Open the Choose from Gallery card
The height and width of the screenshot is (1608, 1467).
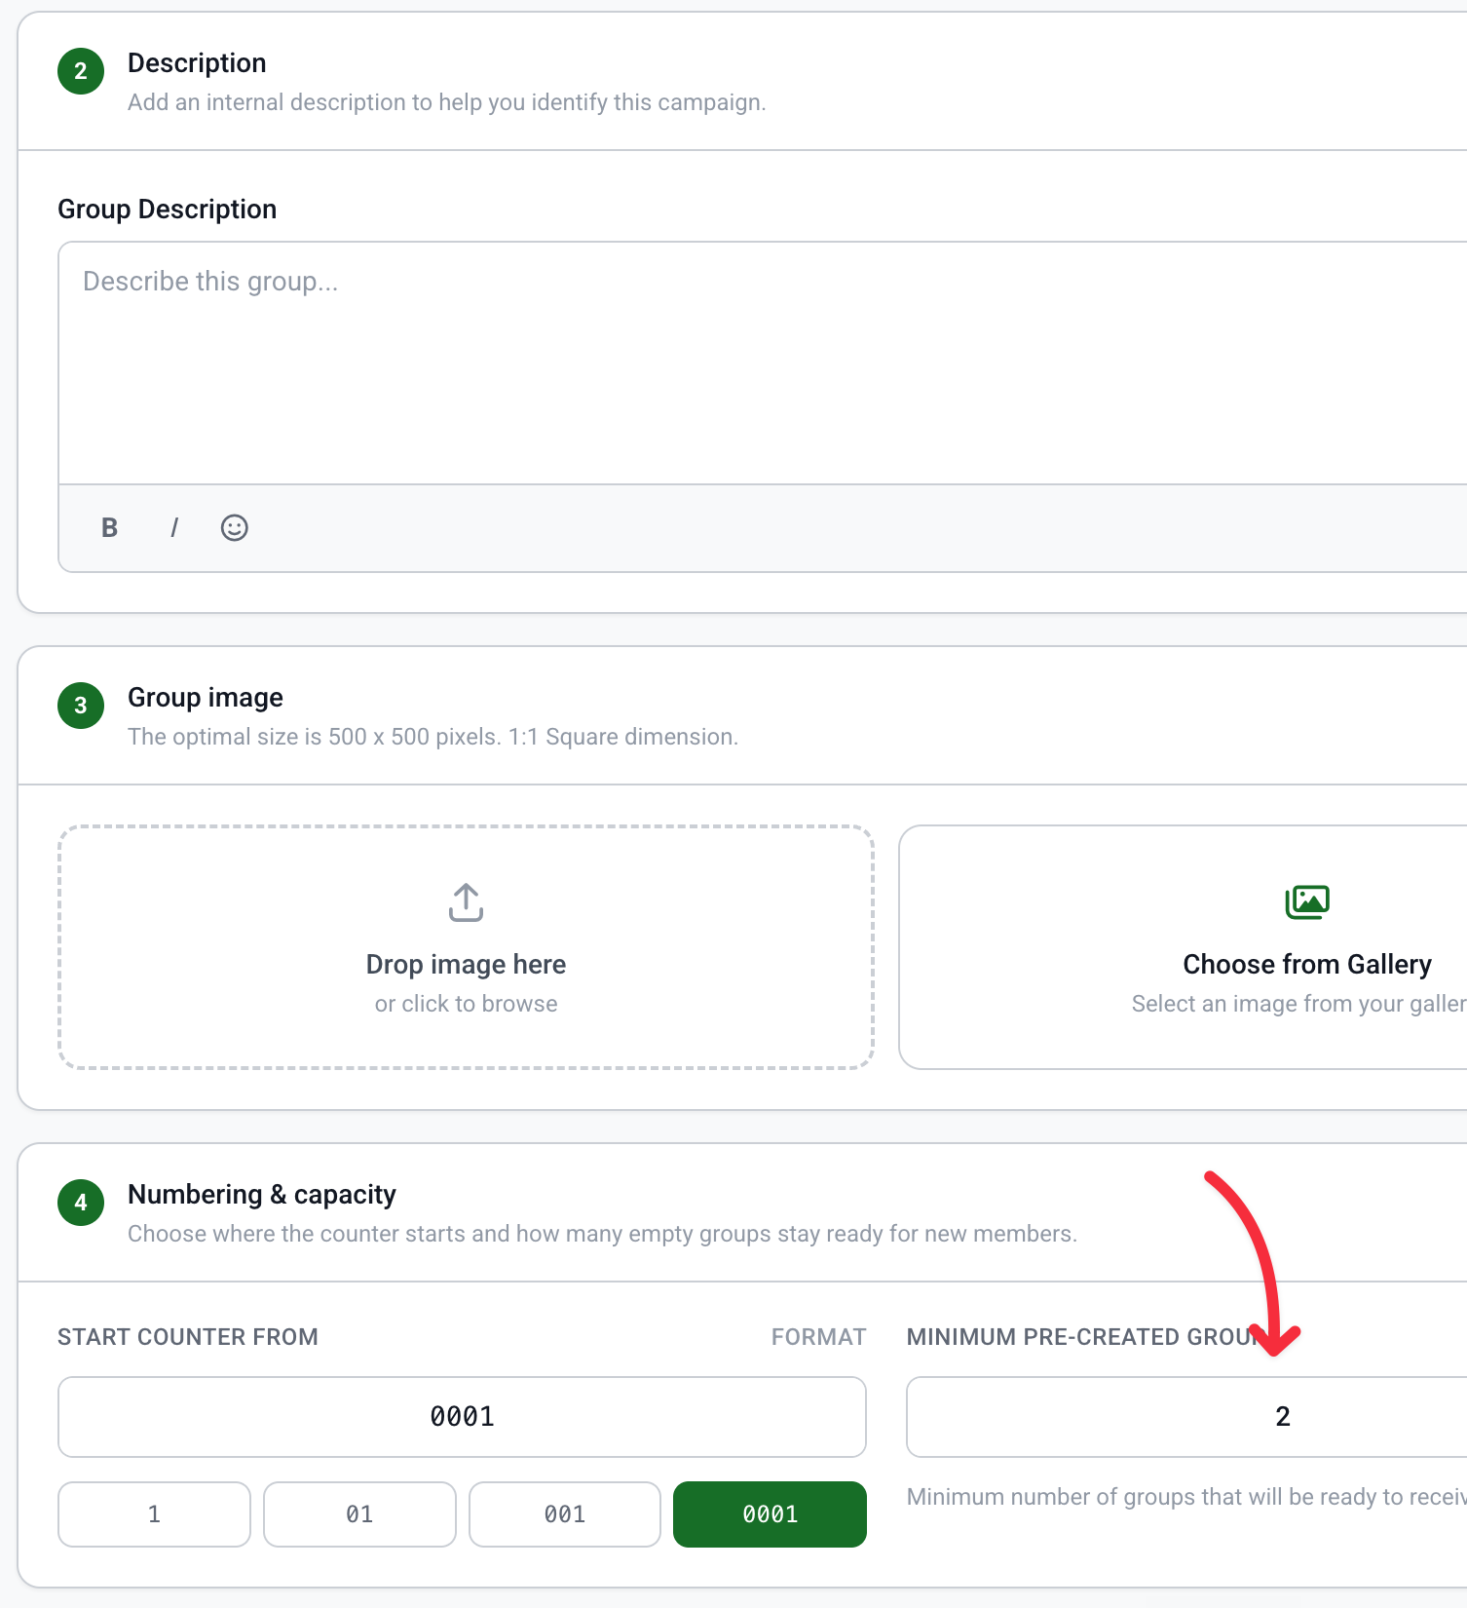pos(1183,947)
